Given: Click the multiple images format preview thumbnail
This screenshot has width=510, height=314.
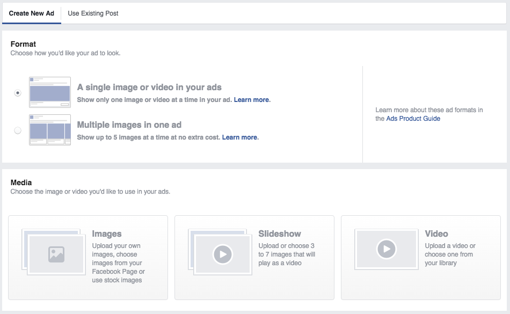Looking at the screenshot, I should [x=50, y=130].
